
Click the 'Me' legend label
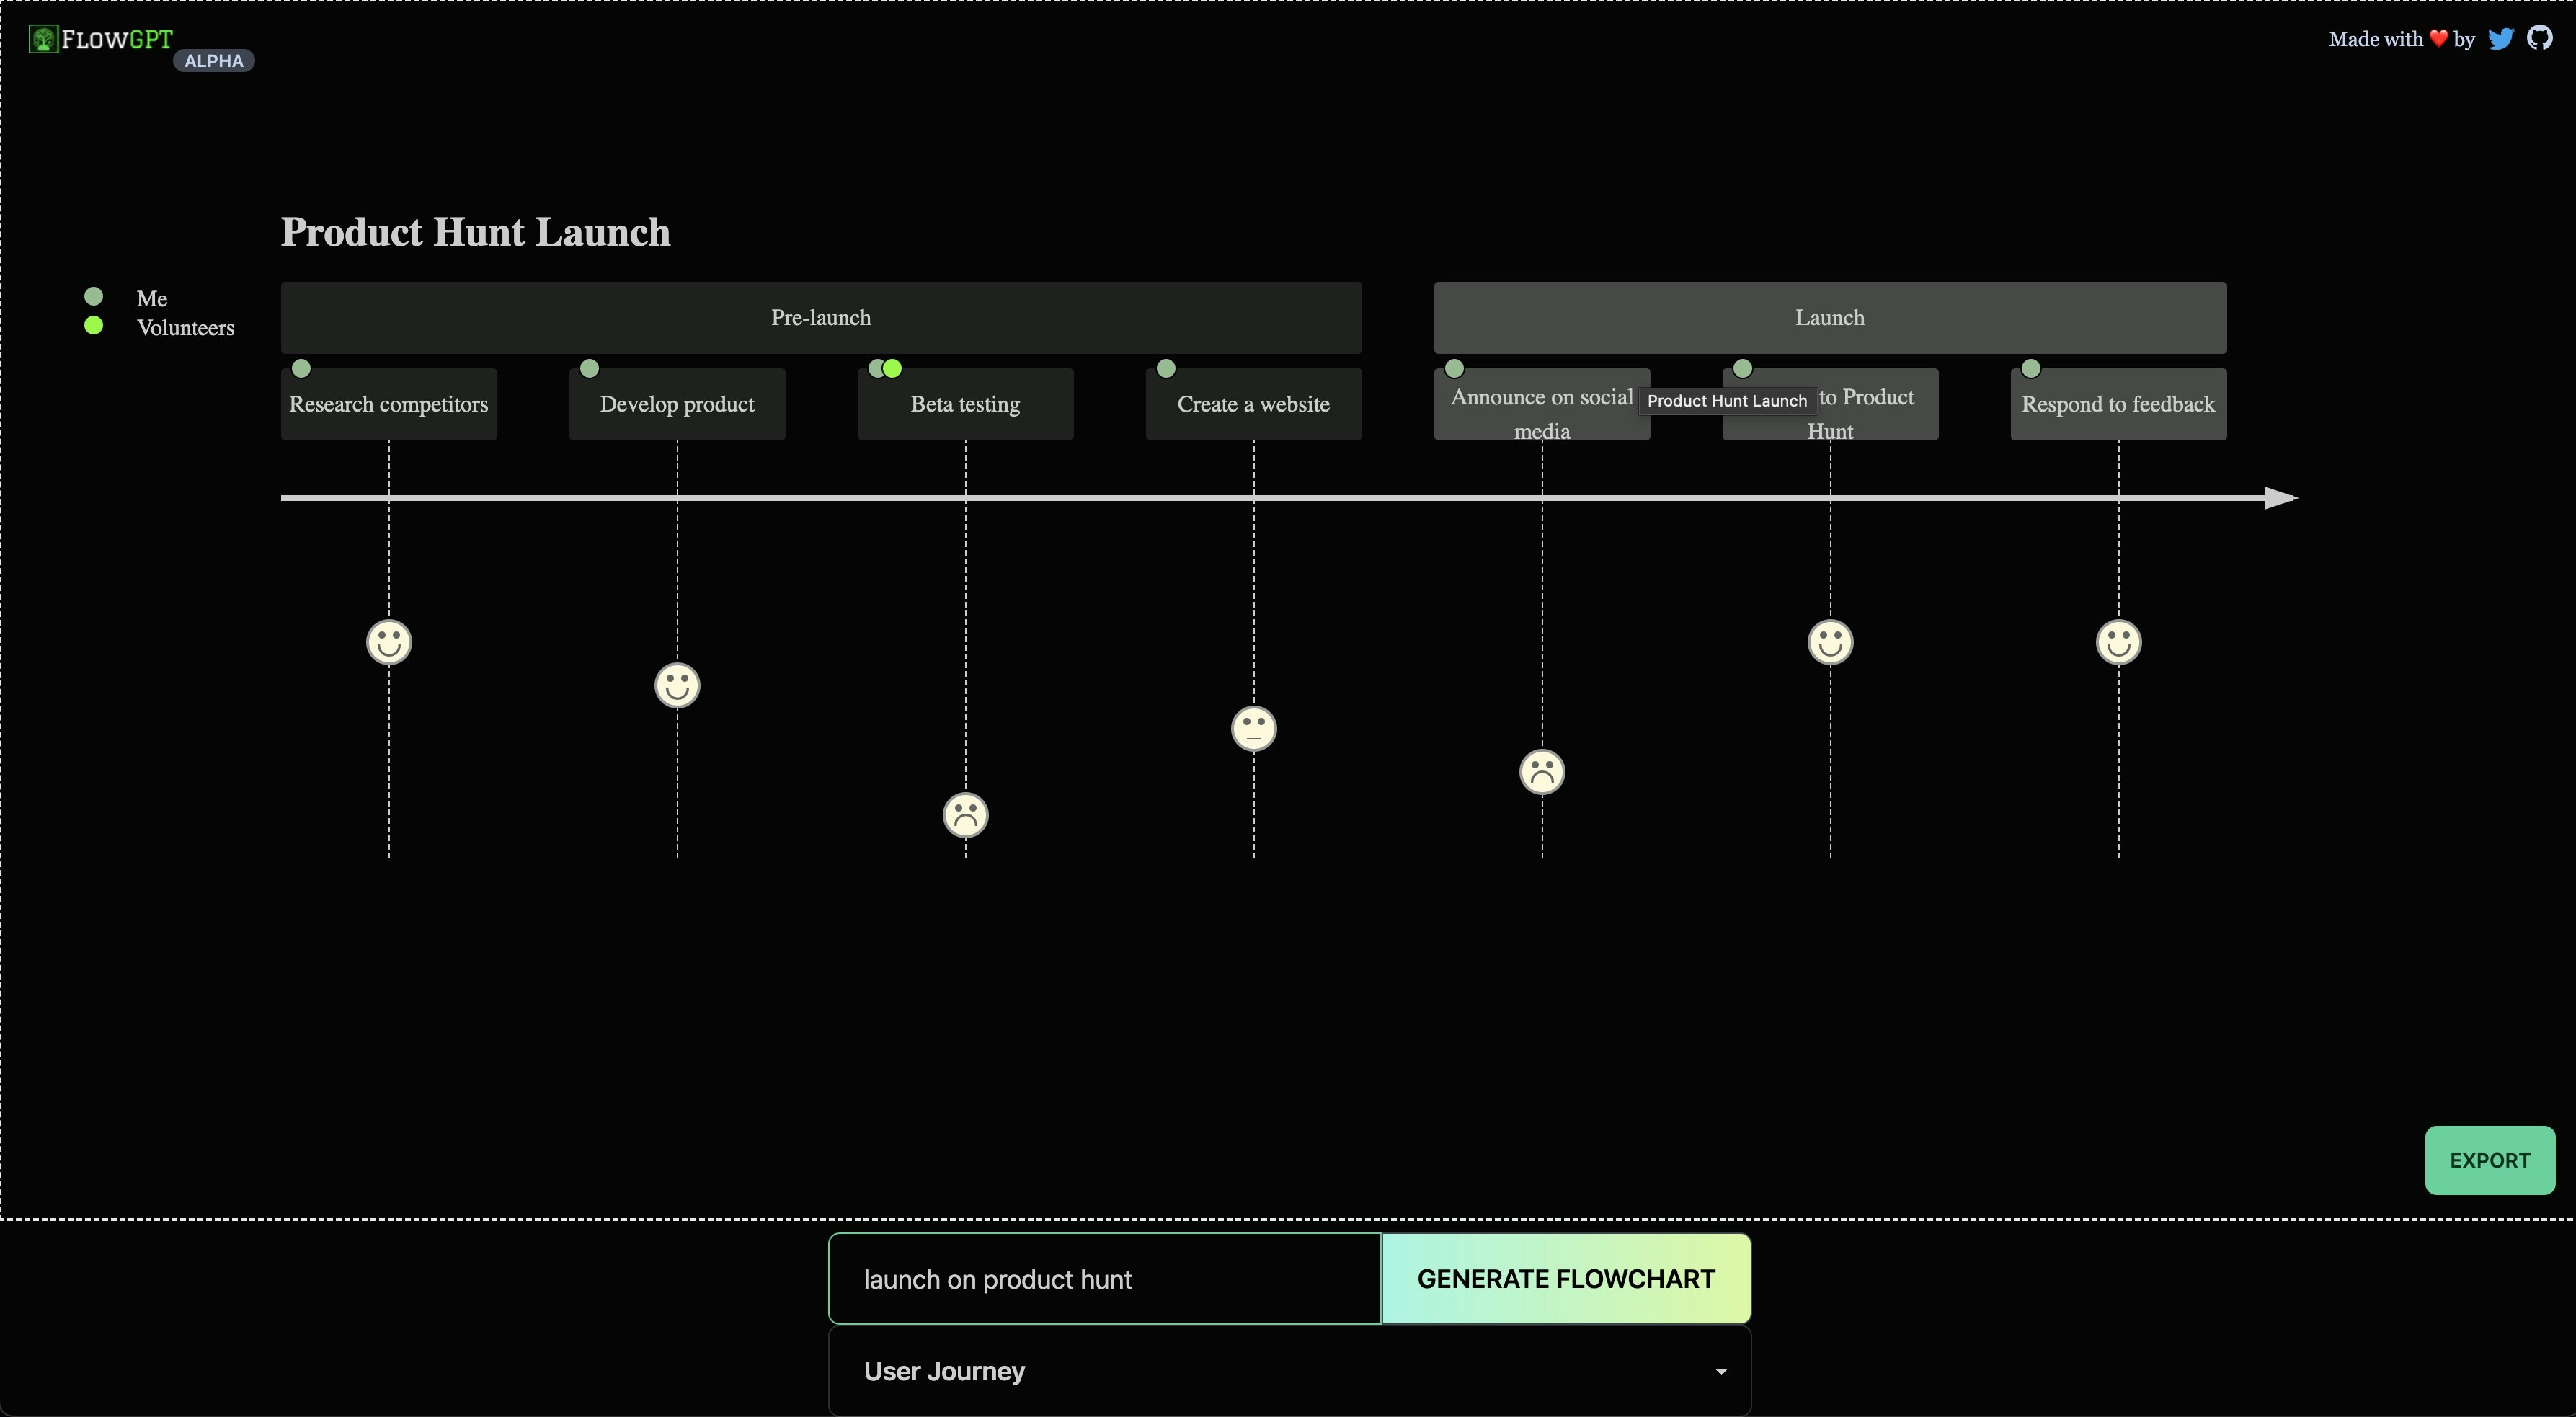tap(152, 298)
